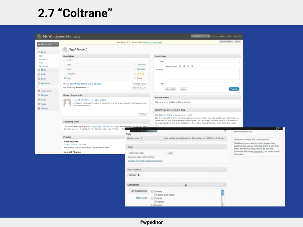Click the Tools sidebar icon

pos(39,104)
